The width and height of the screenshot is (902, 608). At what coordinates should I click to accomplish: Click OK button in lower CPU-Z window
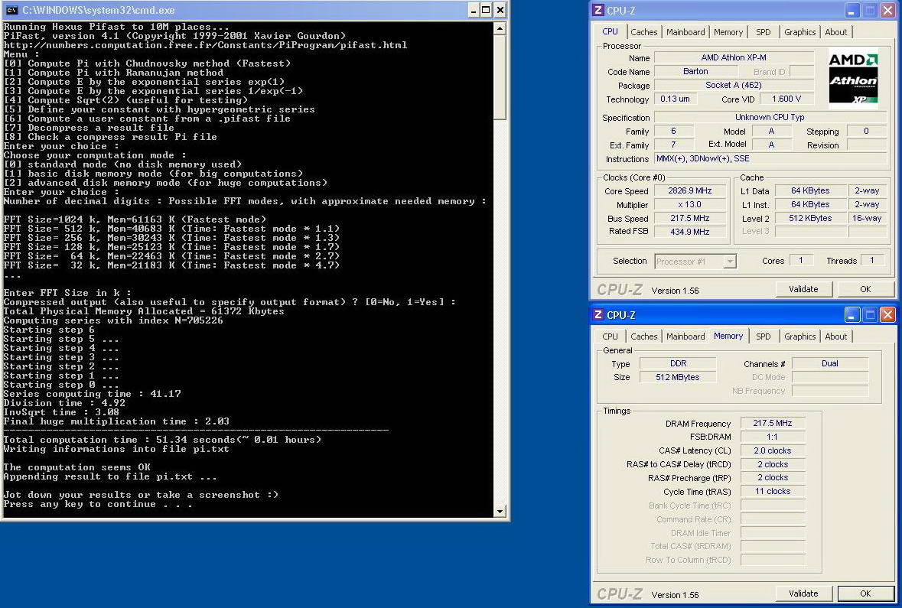(865, 593)
